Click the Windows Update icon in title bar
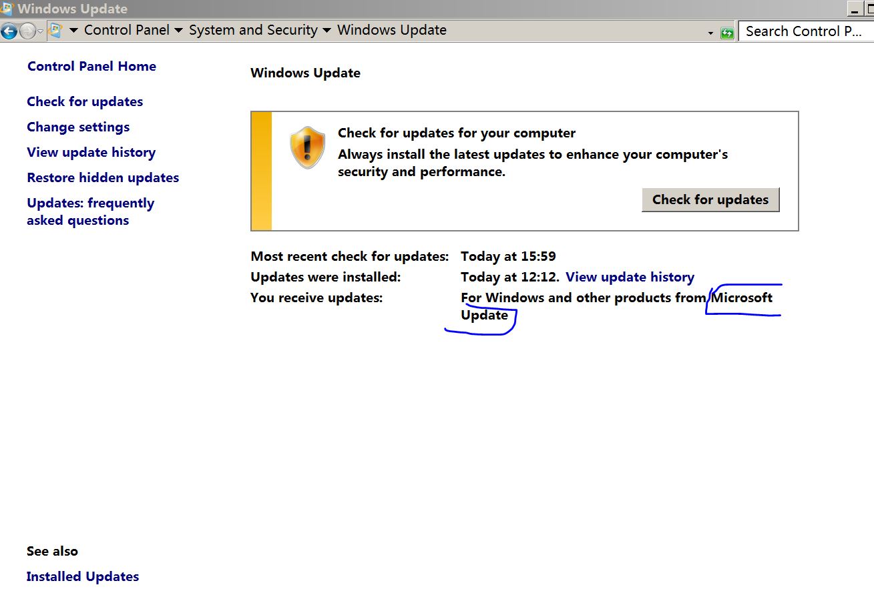The height and width of the screenshot is (595, 874). pos(8,8)
